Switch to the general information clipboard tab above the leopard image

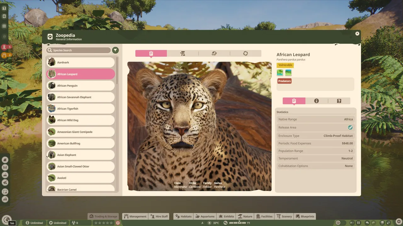tap(151, 53)
